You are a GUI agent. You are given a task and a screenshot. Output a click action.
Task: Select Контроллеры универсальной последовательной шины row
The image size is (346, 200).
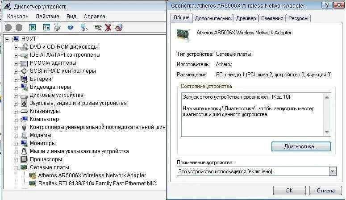(x=97, y=127)
